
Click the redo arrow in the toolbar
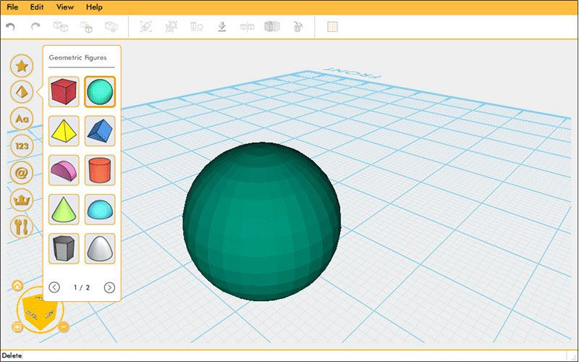tap(35, 27)
